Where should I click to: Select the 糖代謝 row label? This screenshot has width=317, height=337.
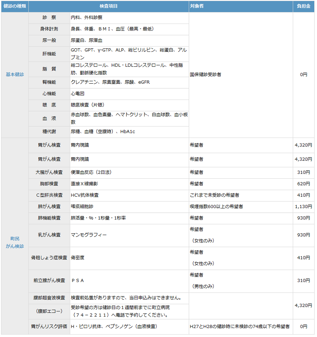(x=49, y=132)
